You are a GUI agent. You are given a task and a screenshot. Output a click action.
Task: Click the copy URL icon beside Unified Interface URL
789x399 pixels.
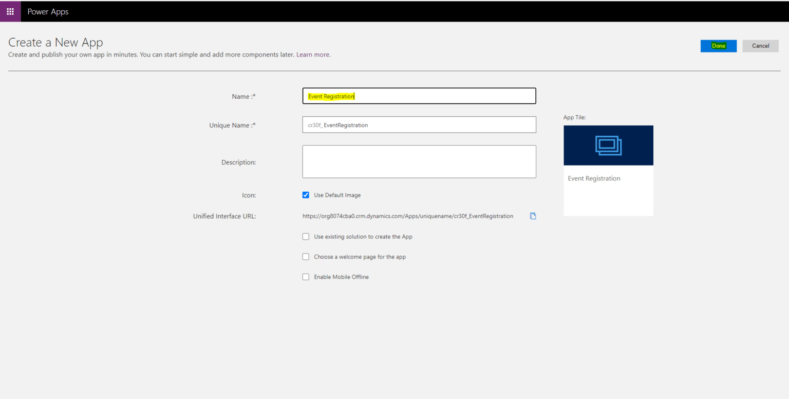533,216
